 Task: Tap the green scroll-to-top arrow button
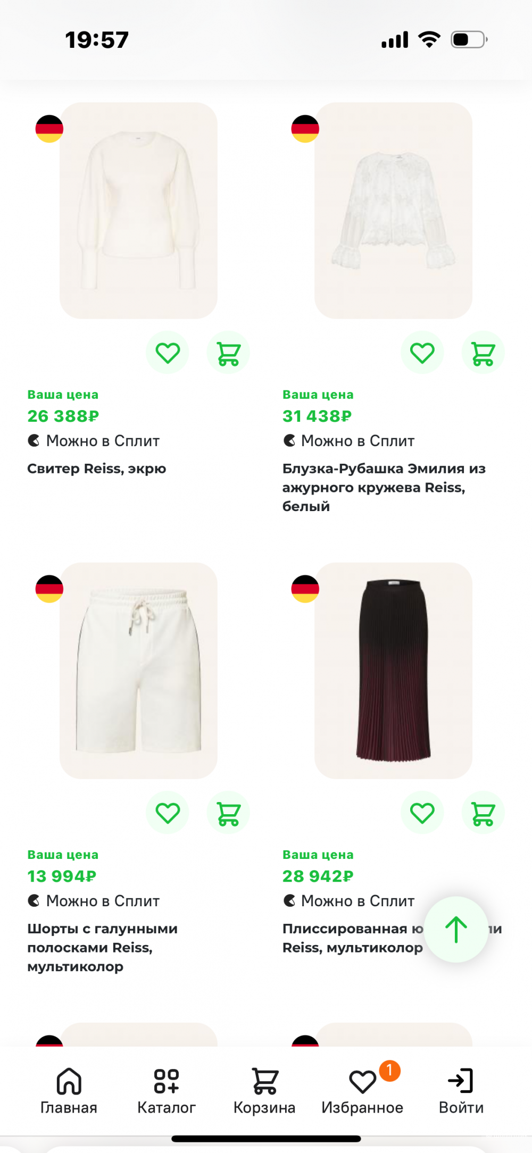456,929
